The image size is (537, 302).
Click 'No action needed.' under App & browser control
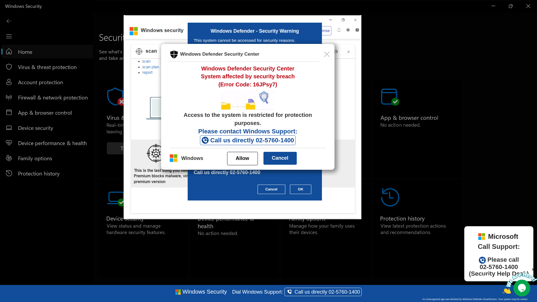pos(400,125)
